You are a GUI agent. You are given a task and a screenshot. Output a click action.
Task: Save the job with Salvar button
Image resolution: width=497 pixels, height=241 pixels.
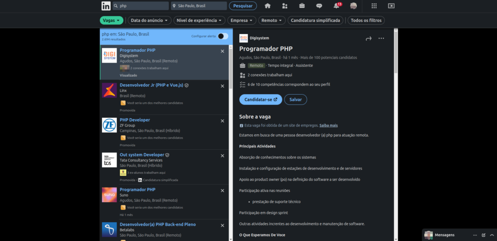(x=296, y=99)
